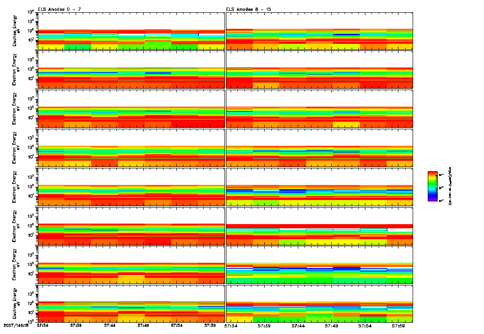Screen dimensions: 484x334
Task: Click the seventh-row spectrogram in Anodes 0-7 column
Action: (131, 265)
